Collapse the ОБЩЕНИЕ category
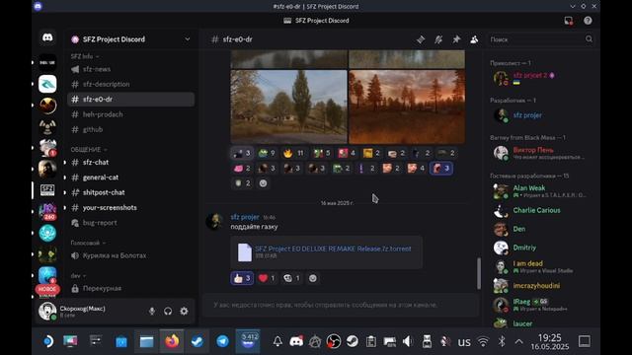 pos(89,149)
